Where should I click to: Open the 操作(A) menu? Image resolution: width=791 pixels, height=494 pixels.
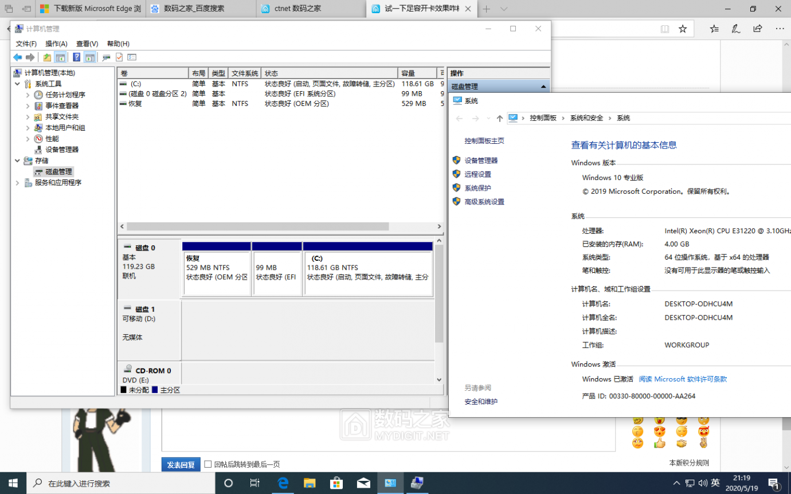click(56, 44)
